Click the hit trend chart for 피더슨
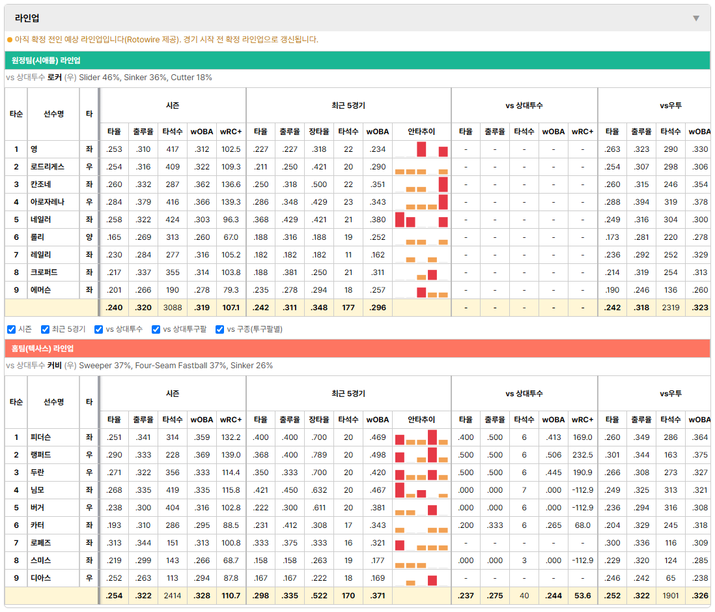The image size is (715, 612). (x=421, y=437)
